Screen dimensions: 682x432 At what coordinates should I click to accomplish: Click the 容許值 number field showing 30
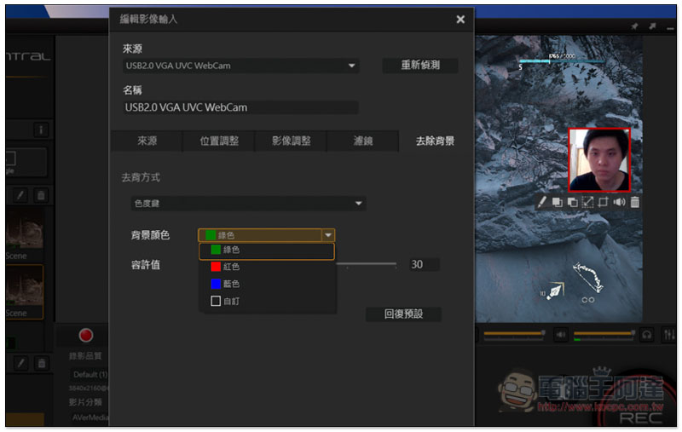[424, 264]
